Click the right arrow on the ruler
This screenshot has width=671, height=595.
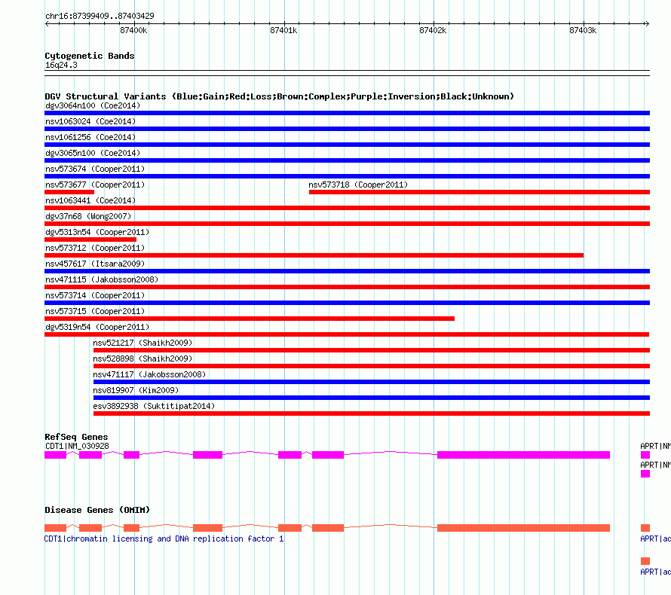coord(648,23)
